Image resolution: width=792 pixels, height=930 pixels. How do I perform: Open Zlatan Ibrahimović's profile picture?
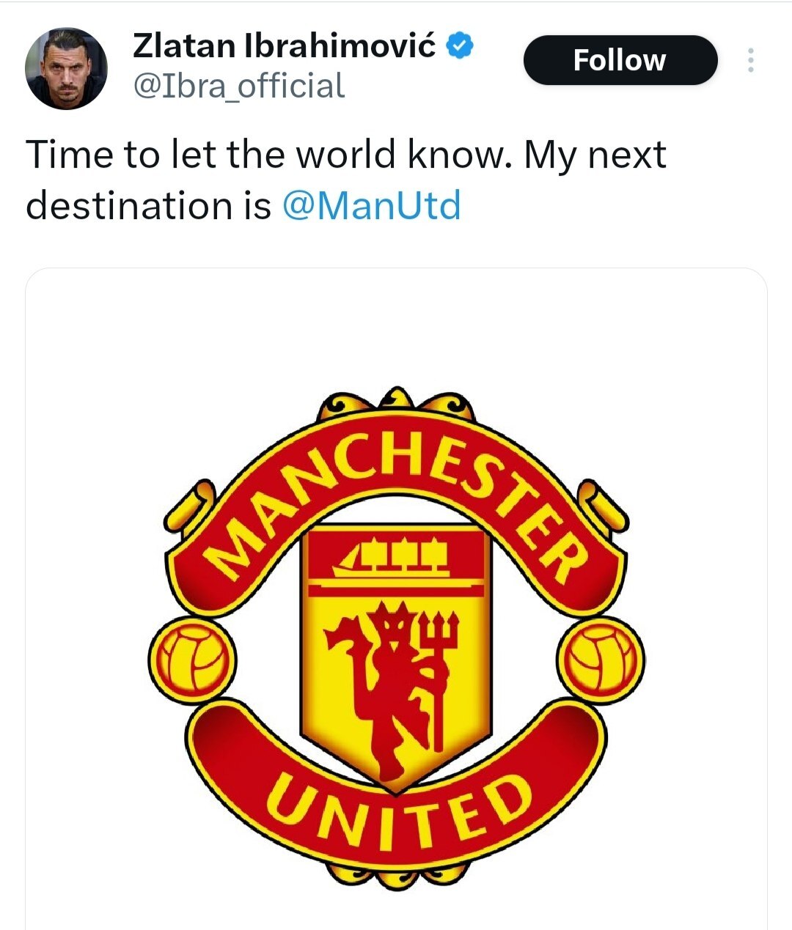(66, 69)
